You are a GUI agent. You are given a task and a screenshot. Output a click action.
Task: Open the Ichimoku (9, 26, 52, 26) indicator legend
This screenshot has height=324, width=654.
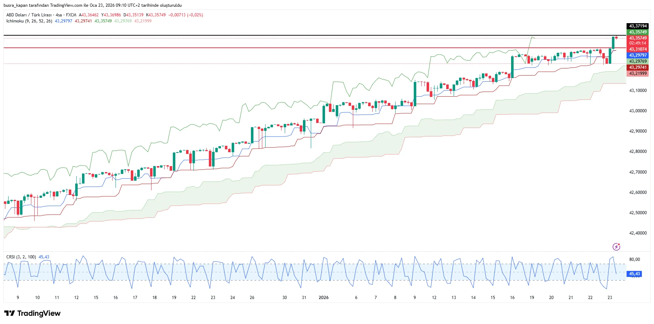point(29,21)
